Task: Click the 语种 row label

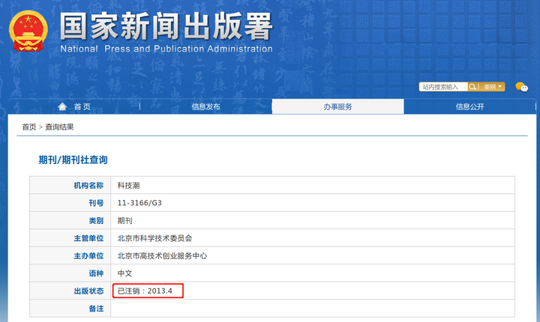Action: pyautogui.click(x=96, y=273)
